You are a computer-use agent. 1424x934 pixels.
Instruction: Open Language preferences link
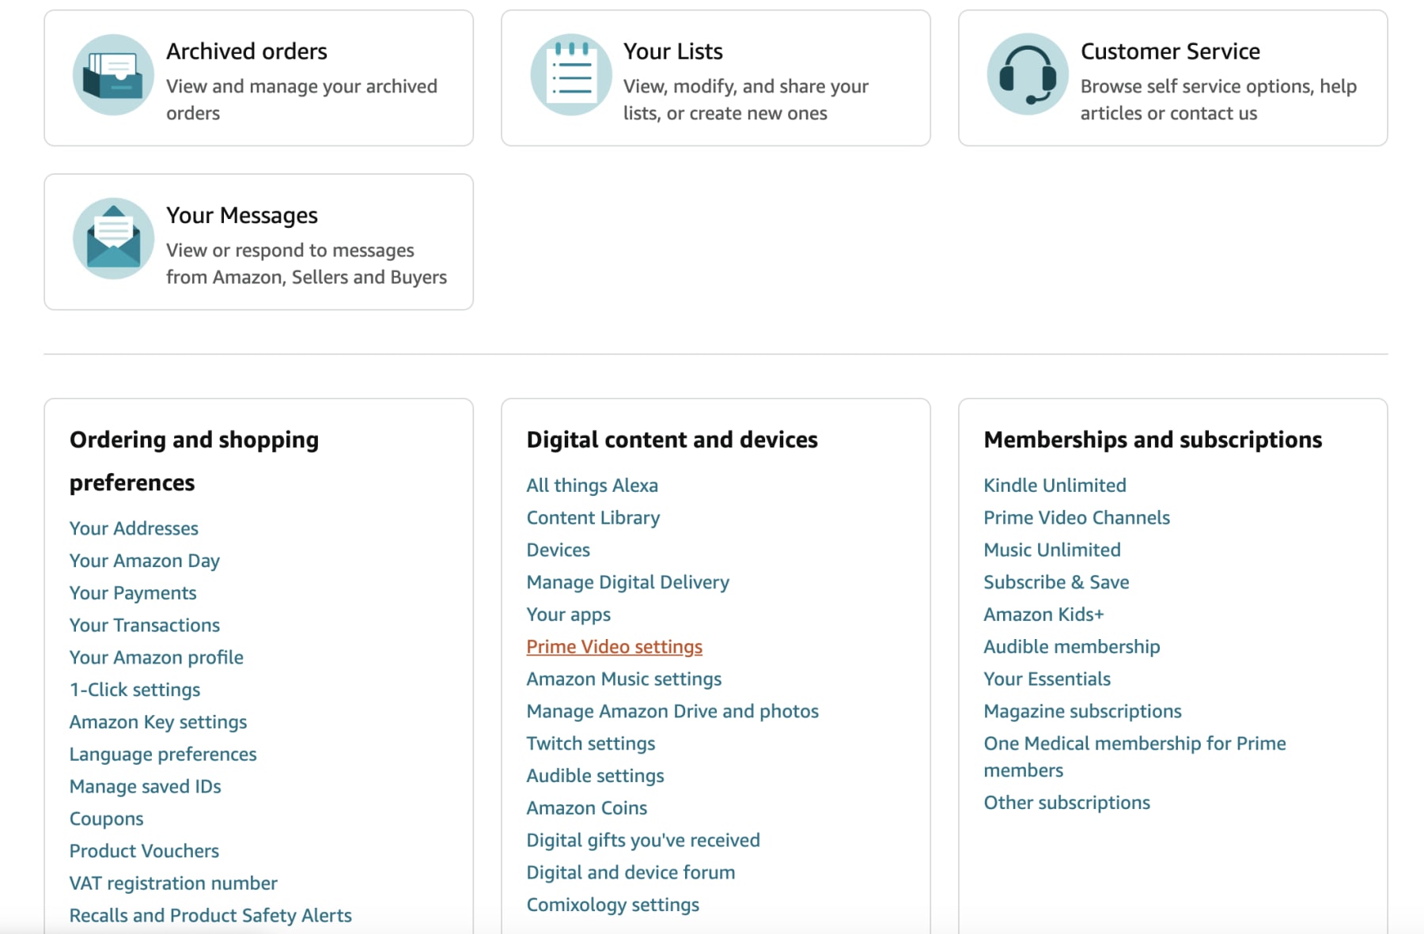163,754
